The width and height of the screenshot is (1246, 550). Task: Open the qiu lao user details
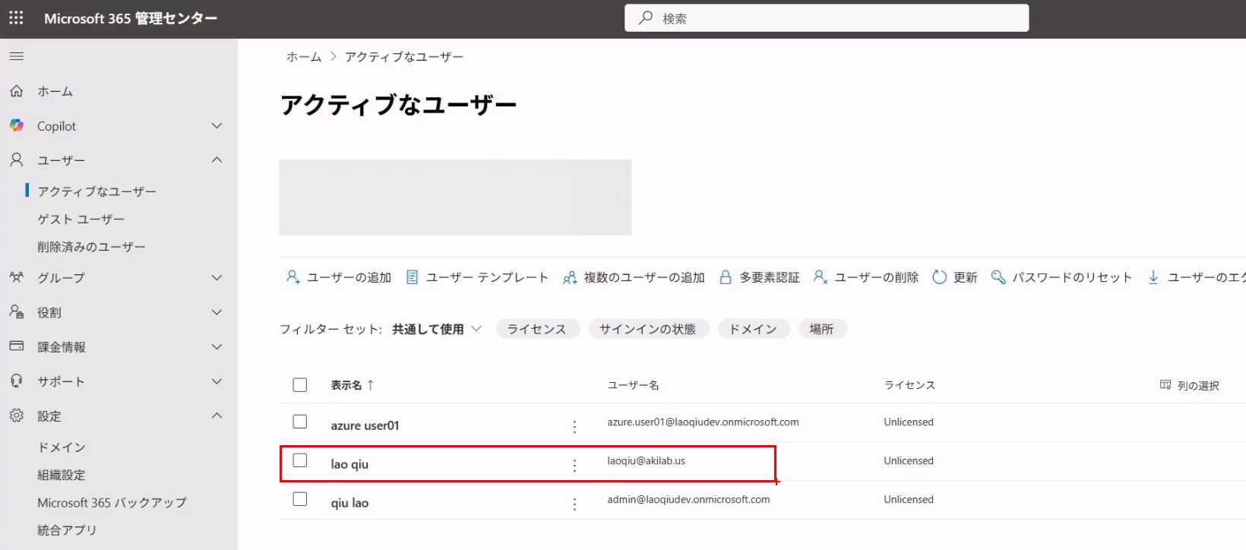(x=349, y=503)
